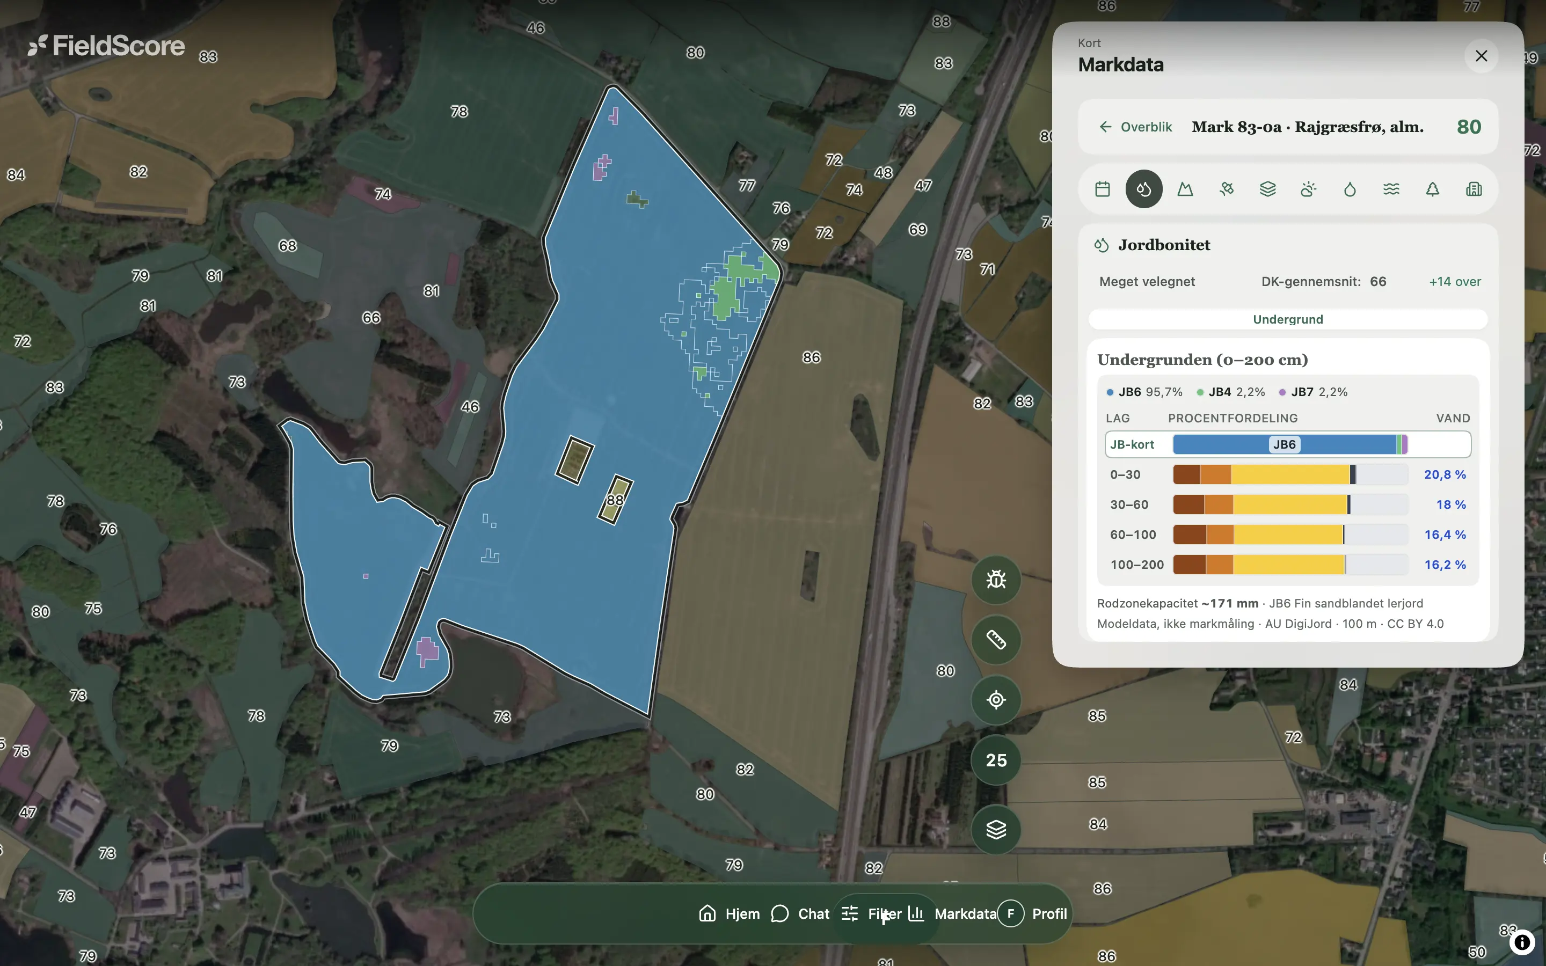
Task: Select the map field labeled 69
Action: pos(917,229)
